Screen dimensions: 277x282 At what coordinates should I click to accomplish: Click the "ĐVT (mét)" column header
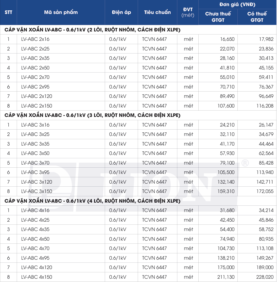click(188, 12)
